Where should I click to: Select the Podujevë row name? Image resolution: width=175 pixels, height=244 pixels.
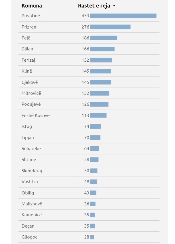tap(31, 104)
